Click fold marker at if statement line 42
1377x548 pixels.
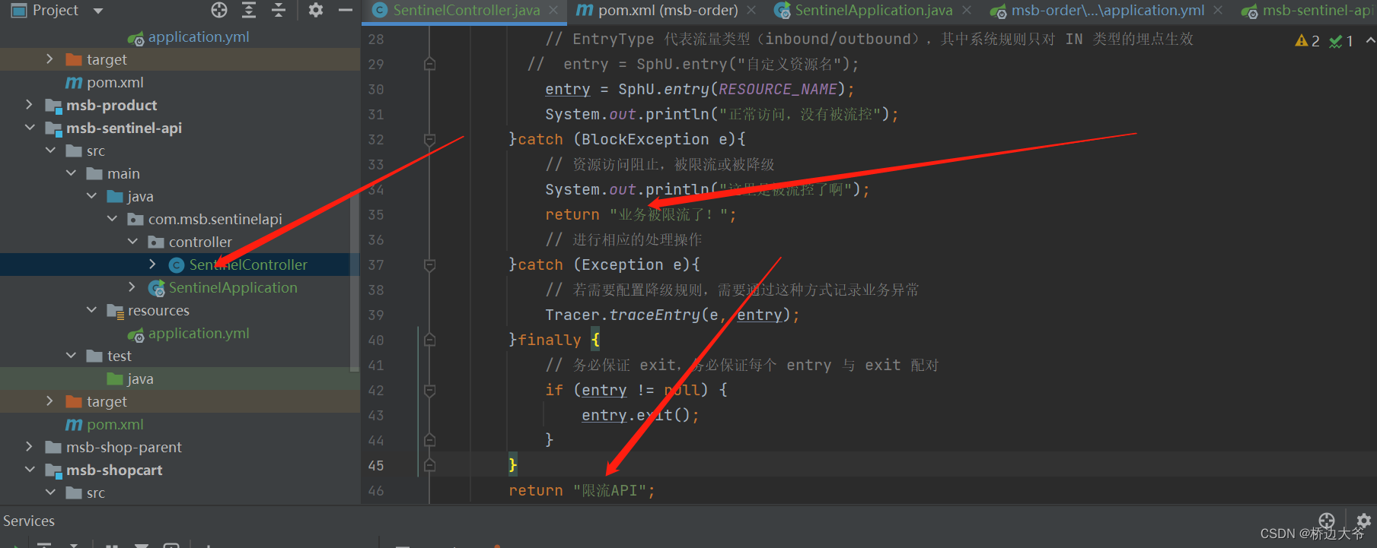click(x=429, y=390)
